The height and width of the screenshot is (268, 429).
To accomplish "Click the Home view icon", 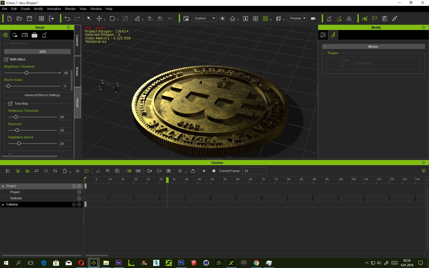I will 232,18.
